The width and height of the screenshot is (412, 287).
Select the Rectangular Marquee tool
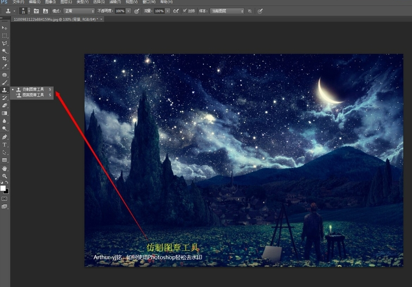click(5, 35)
